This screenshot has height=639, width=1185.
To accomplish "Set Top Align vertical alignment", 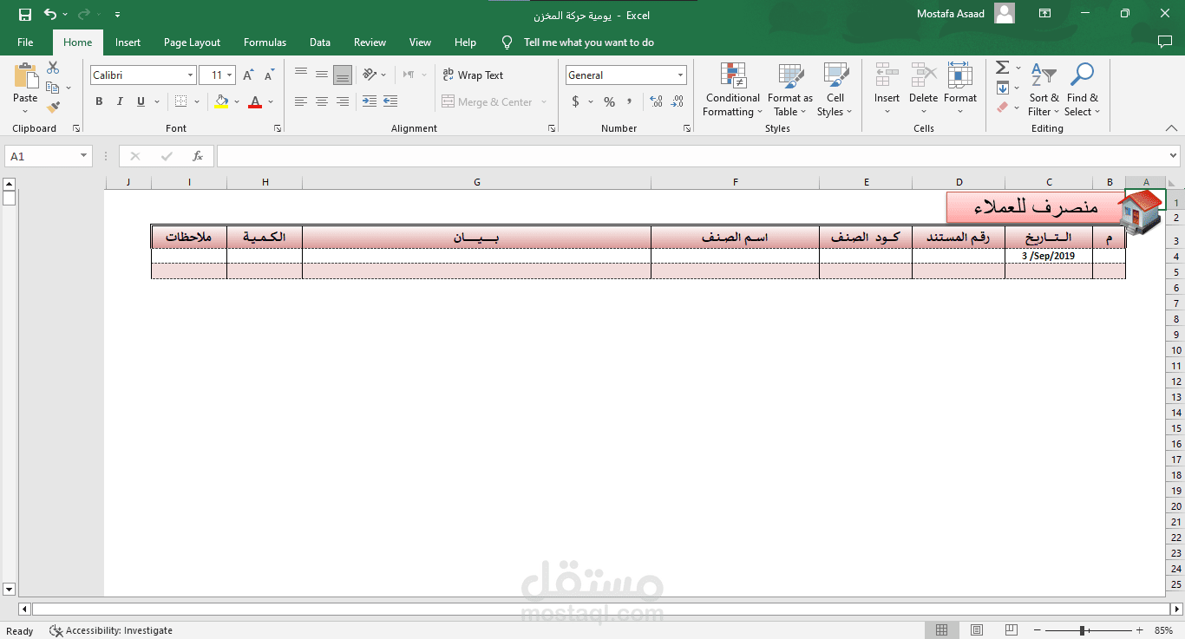I will (301, 75).
